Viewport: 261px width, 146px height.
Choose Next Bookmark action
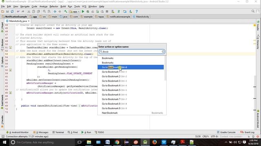(130, 113)
